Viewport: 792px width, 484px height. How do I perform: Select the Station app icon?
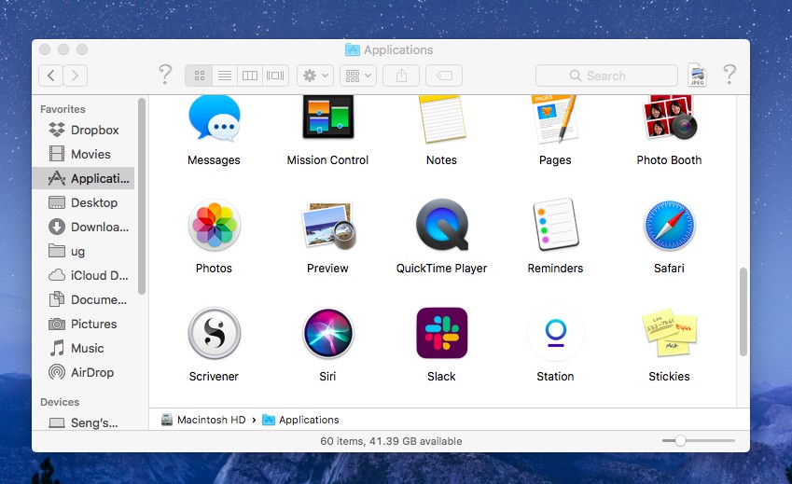[x=556, y=333]
